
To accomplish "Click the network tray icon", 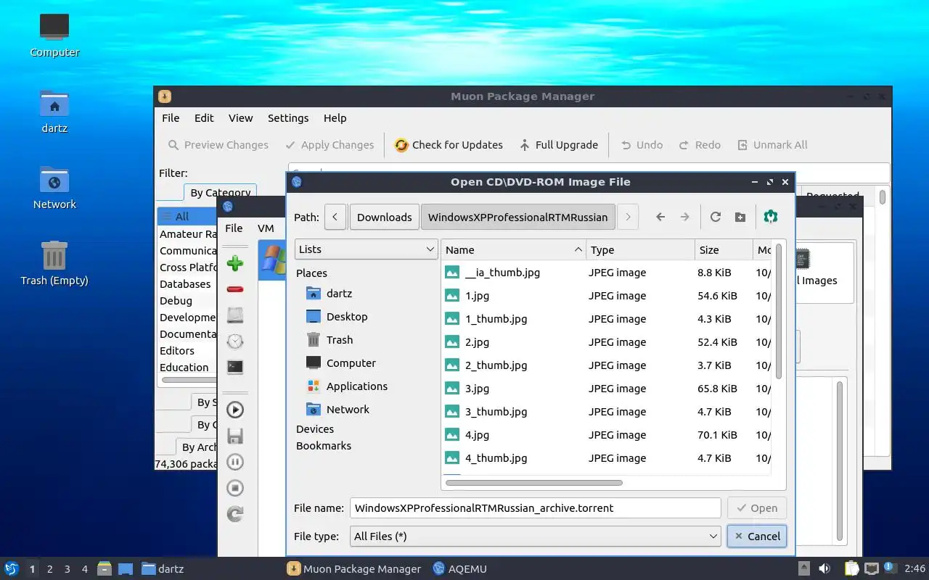I will click(872, 568).
